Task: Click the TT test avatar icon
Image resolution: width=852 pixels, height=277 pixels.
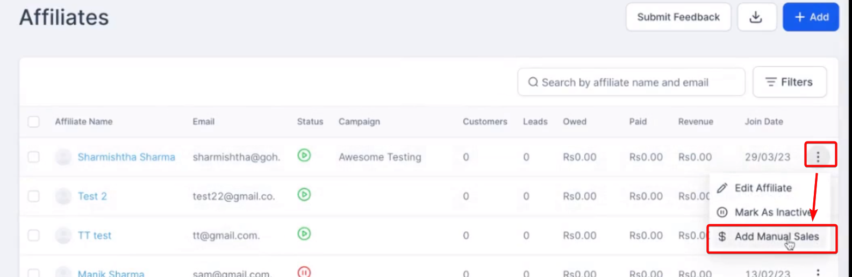Action: 63,235
